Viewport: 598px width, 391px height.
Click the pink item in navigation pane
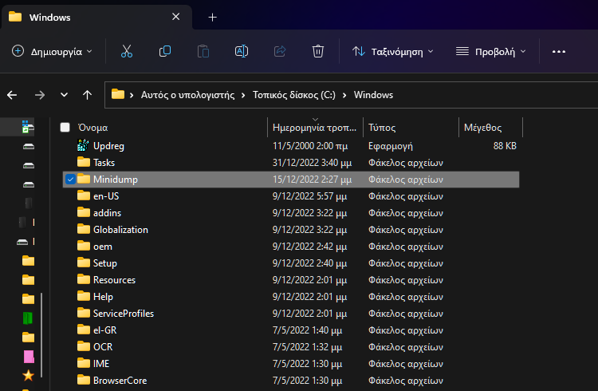coord(29,357)
